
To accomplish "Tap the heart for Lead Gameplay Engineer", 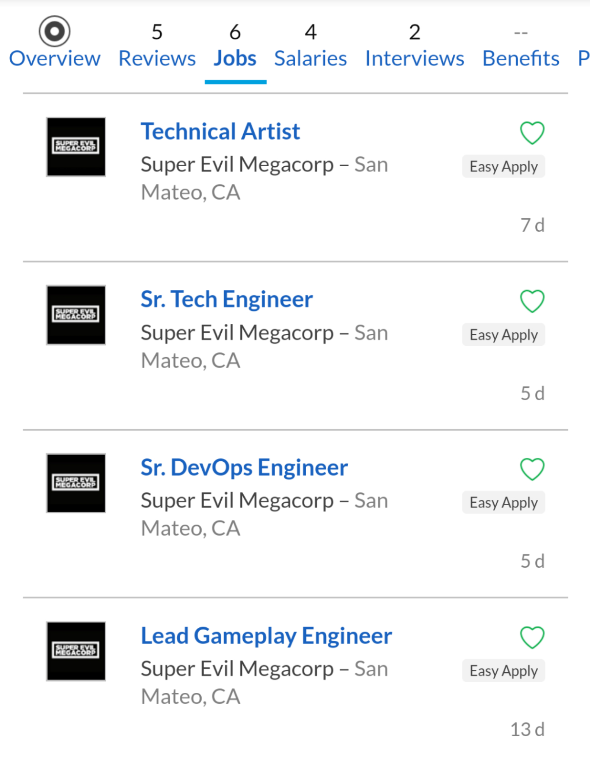I will point(532,637).
